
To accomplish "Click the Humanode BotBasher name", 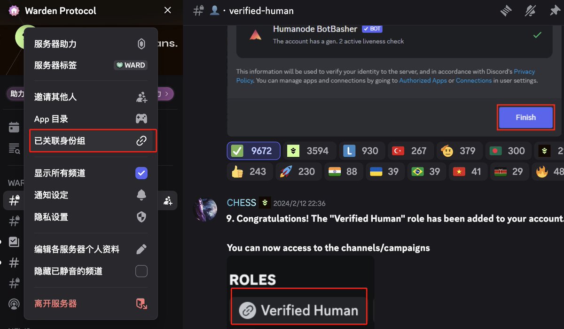I will pyautogui.click(x=315, y=29).
